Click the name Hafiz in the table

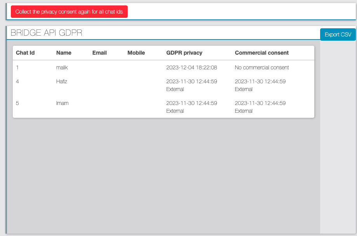point(62,81)
